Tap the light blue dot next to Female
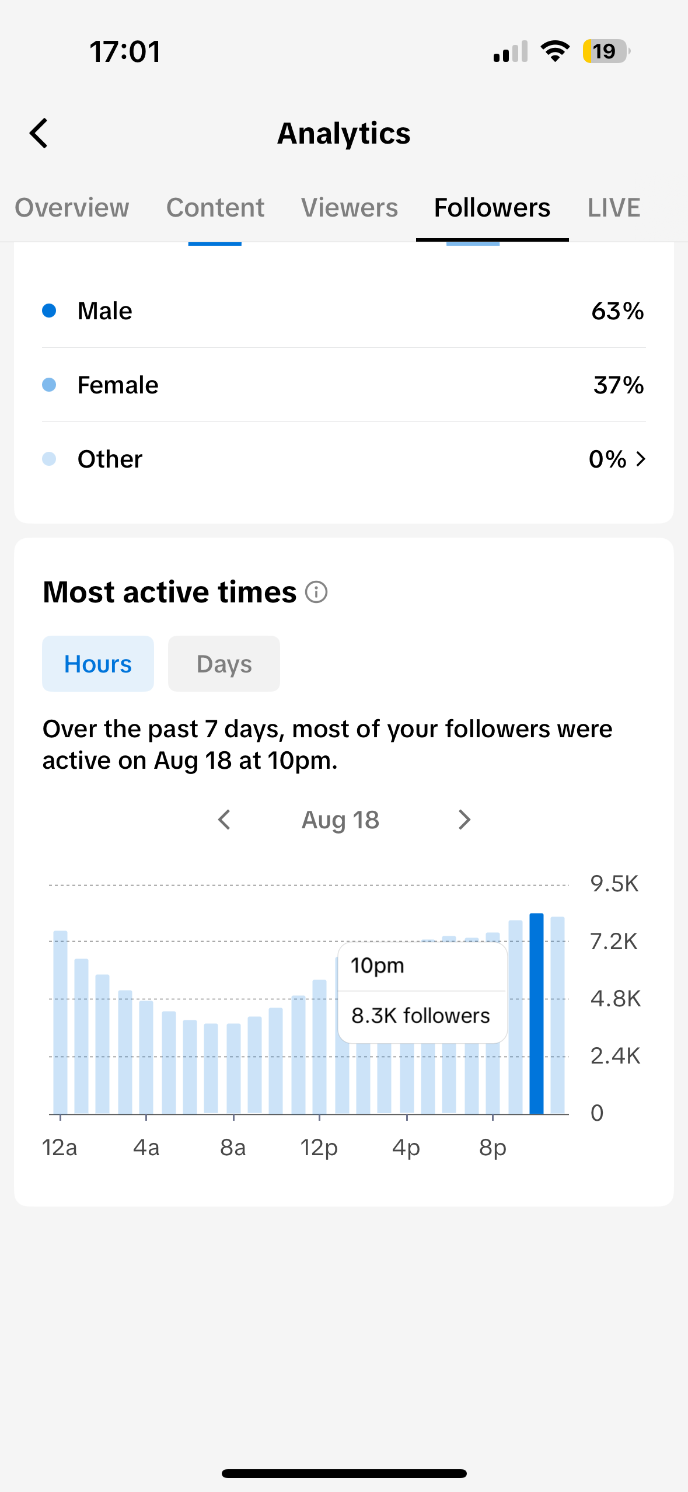The height and width of the screenshot is (1492, 688). (x=49, y=385)
